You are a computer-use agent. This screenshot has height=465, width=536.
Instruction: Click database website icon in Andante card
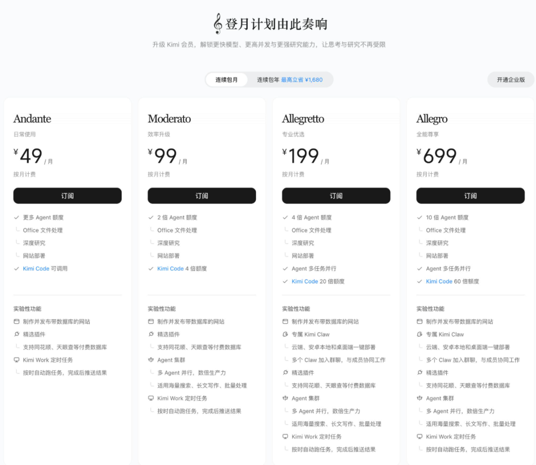[16, 322]
